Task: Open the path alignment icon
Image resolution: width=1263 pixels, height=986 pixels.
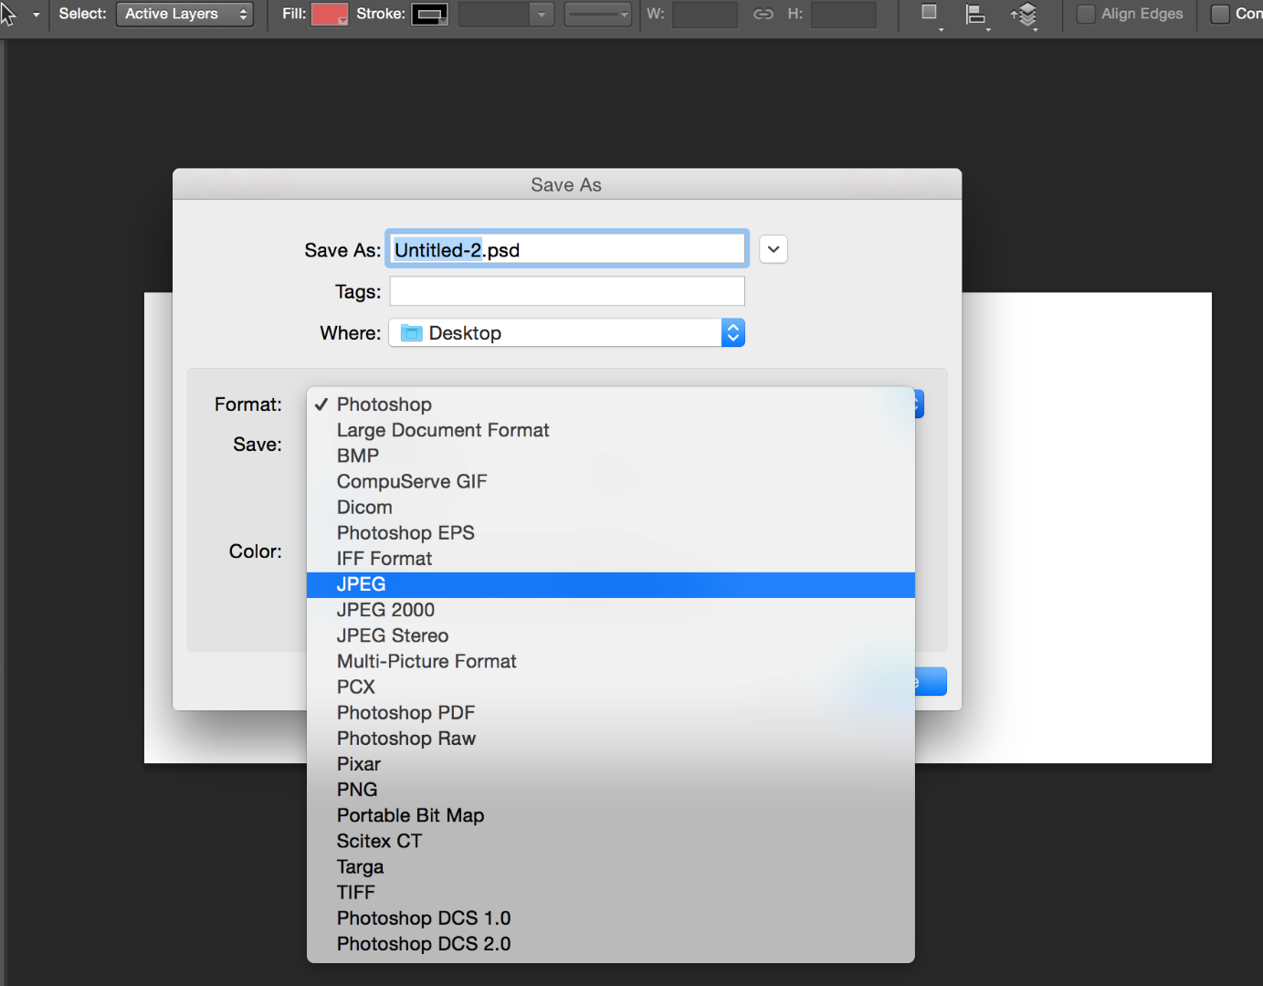Action: tap(976, 15)
